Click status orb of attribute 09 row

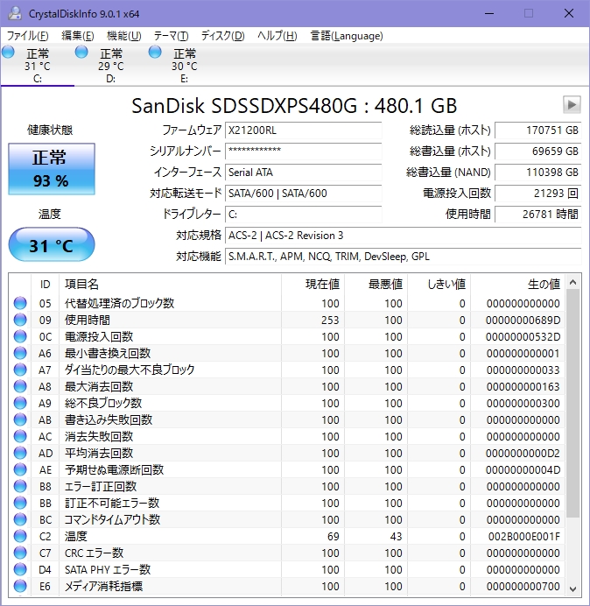[x=20, y=320]
